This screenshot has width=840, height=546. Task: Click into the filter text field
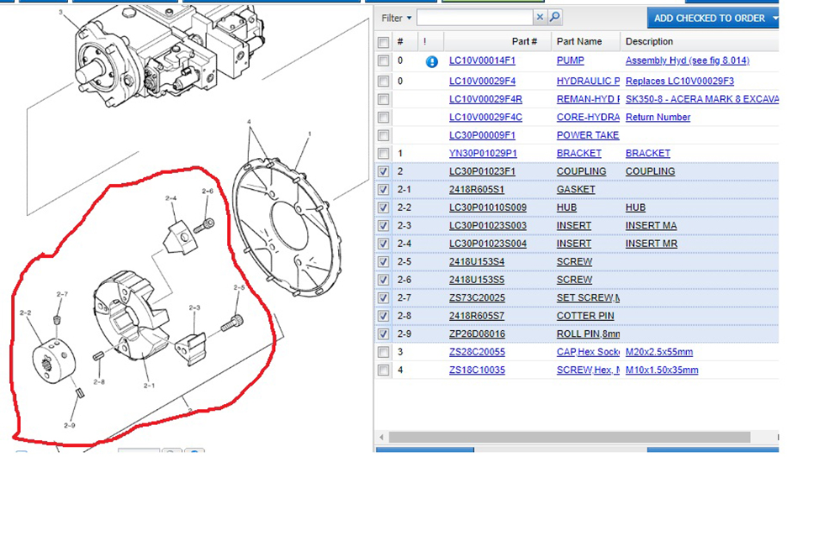474,18
